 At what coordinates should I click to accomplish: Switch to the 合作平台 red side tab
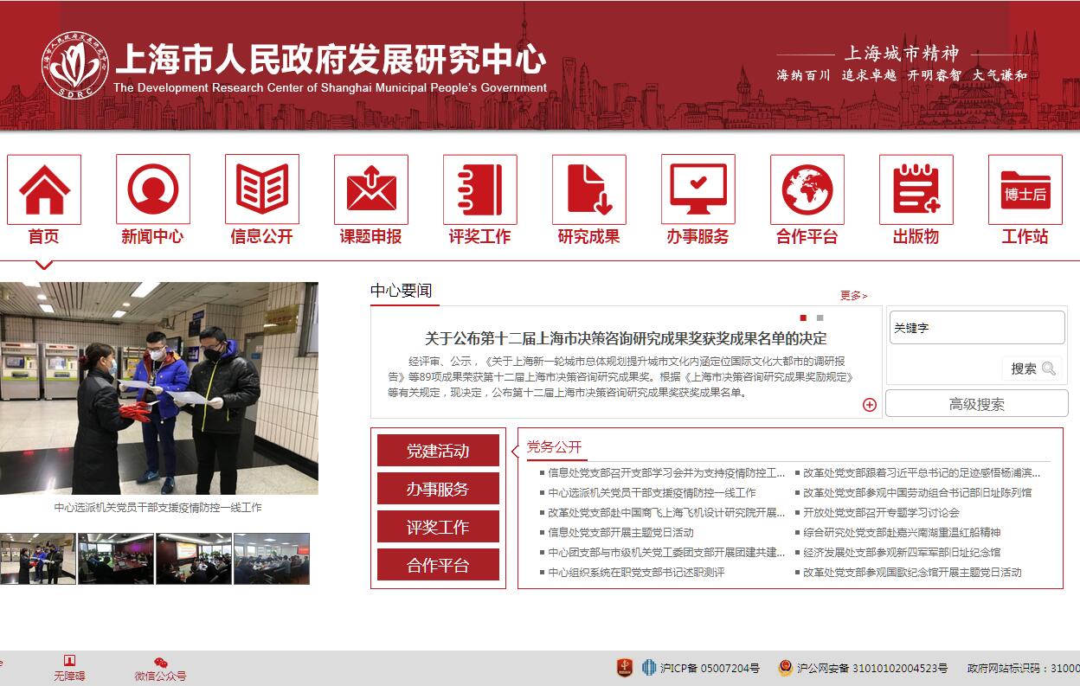(x=438, y=565)
